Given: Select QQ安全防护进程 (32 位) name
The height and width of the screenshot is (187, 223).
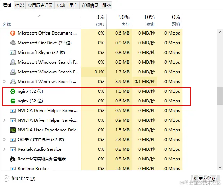Looking at the screenshot, I should coord(41,140).
